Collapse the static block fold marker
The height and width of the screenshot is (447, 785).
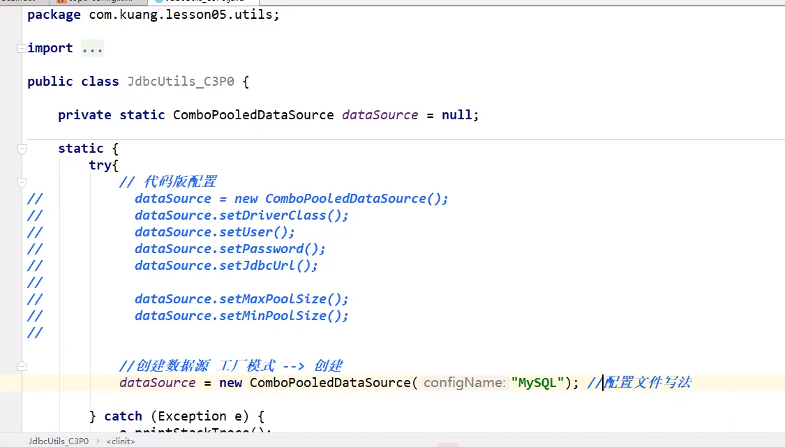(x=22, y=149)
